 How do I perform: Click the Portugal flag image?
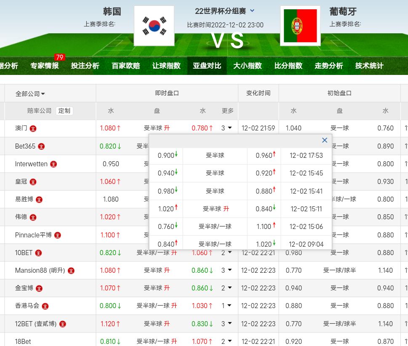pos(300,26)
